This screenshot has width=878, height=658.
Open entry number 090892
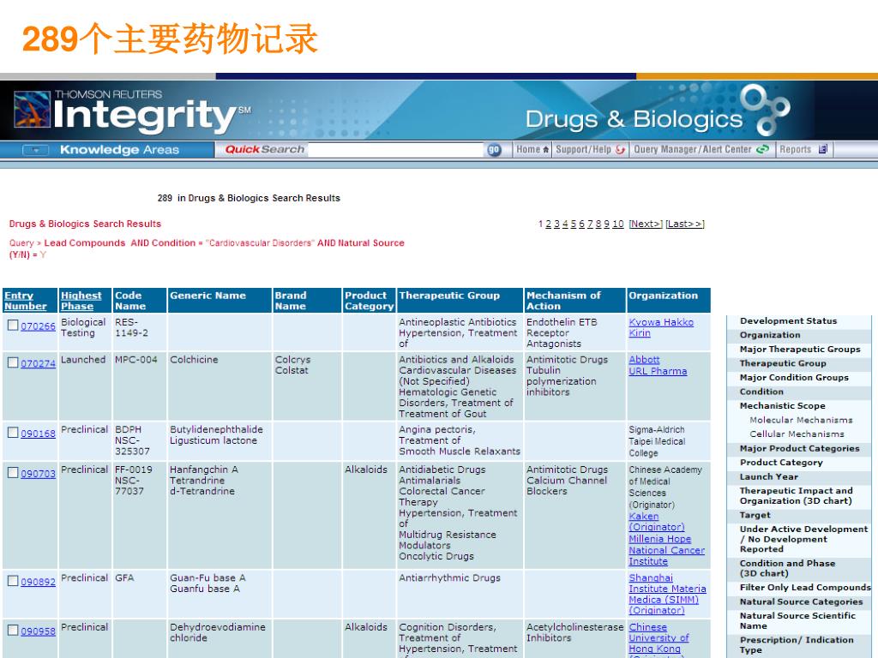click(38, 582)
